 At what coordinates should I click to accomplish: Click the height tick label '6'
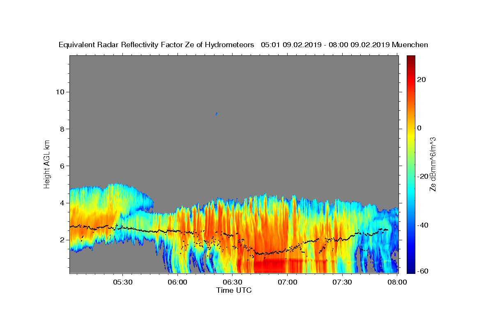(x=62, y=166)
